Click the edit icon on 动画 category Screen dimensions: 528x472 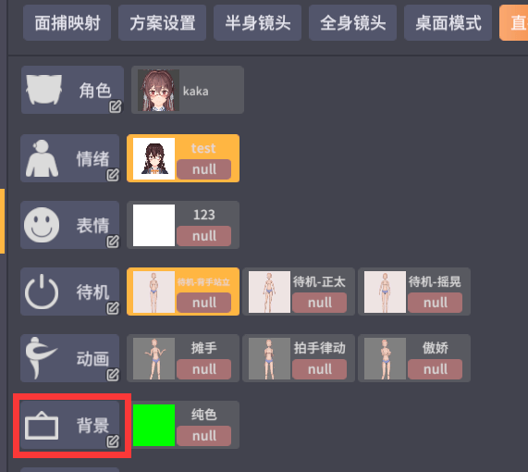pyautogui.click(x=113, y=375)
